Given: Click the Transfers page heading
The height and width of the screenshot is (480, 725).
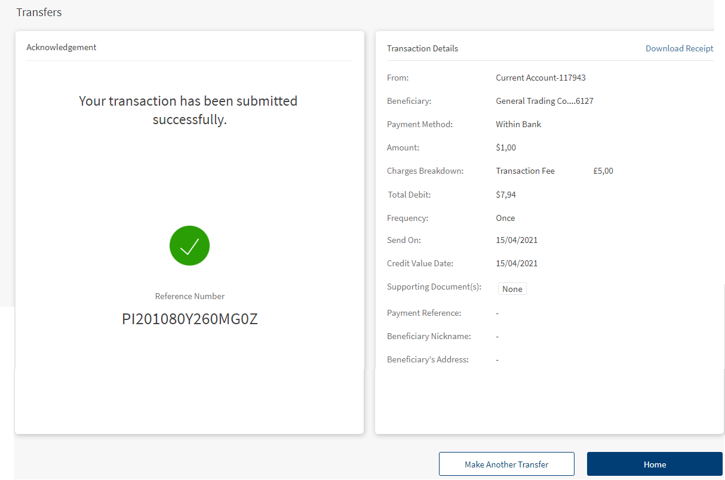Looking at the screenshot, I should coord(39,12).
